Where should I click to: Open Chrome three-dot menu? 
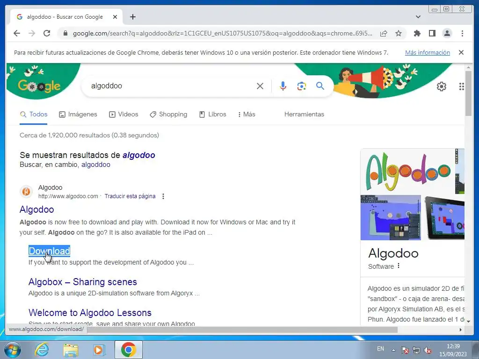462,33
